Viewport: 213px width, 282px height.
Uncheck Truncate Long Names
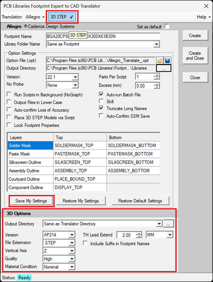101,108
